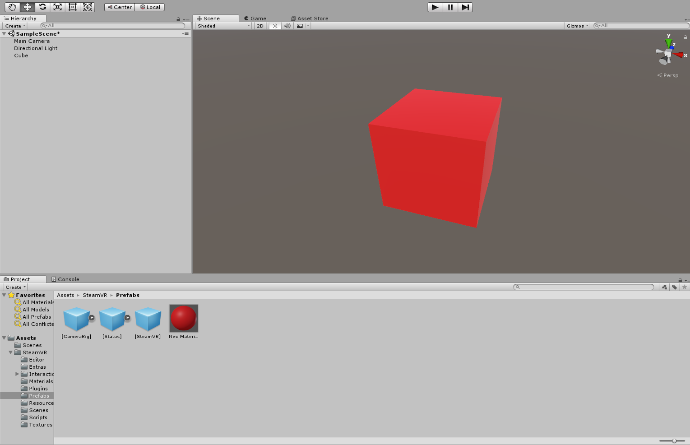The width and height of the screenshot is (690, 445).
Task: Toggle pivot mode Center button
Action: [120, 7]
